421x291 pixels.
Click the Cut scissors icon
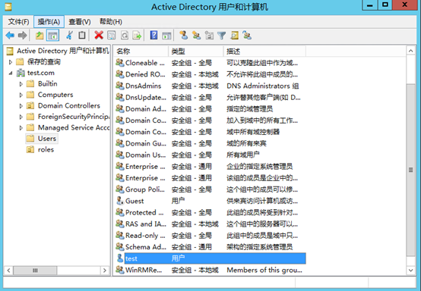point(70,36)
